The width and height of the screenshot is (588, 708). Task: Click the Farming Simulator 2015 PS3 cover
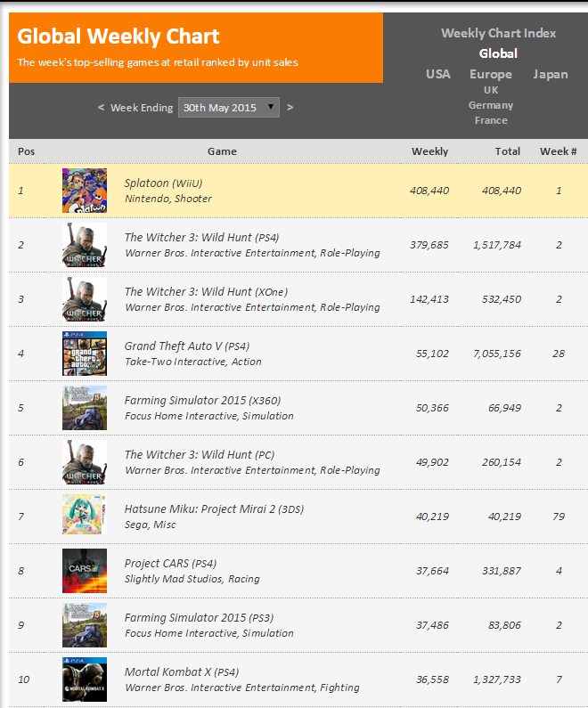click(x=85, y=625)
